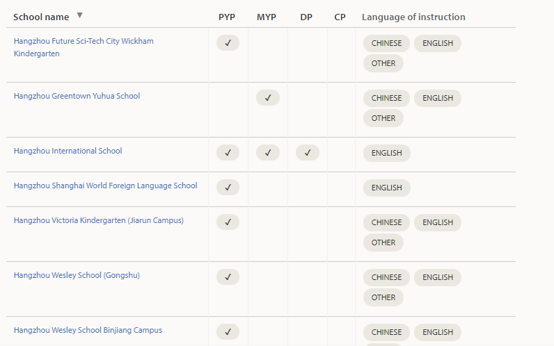This screenshot has height=346, width=554.
Task: Open Hangzhou Greentown Yuhua School link
Action: (x=77, y=96)
